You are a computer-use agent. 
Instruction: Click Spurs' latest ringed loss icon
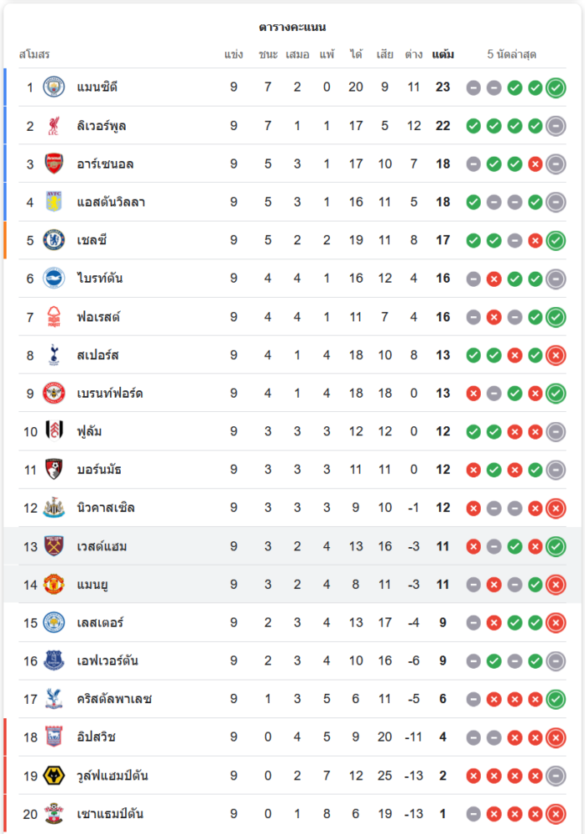coord(556,355)
